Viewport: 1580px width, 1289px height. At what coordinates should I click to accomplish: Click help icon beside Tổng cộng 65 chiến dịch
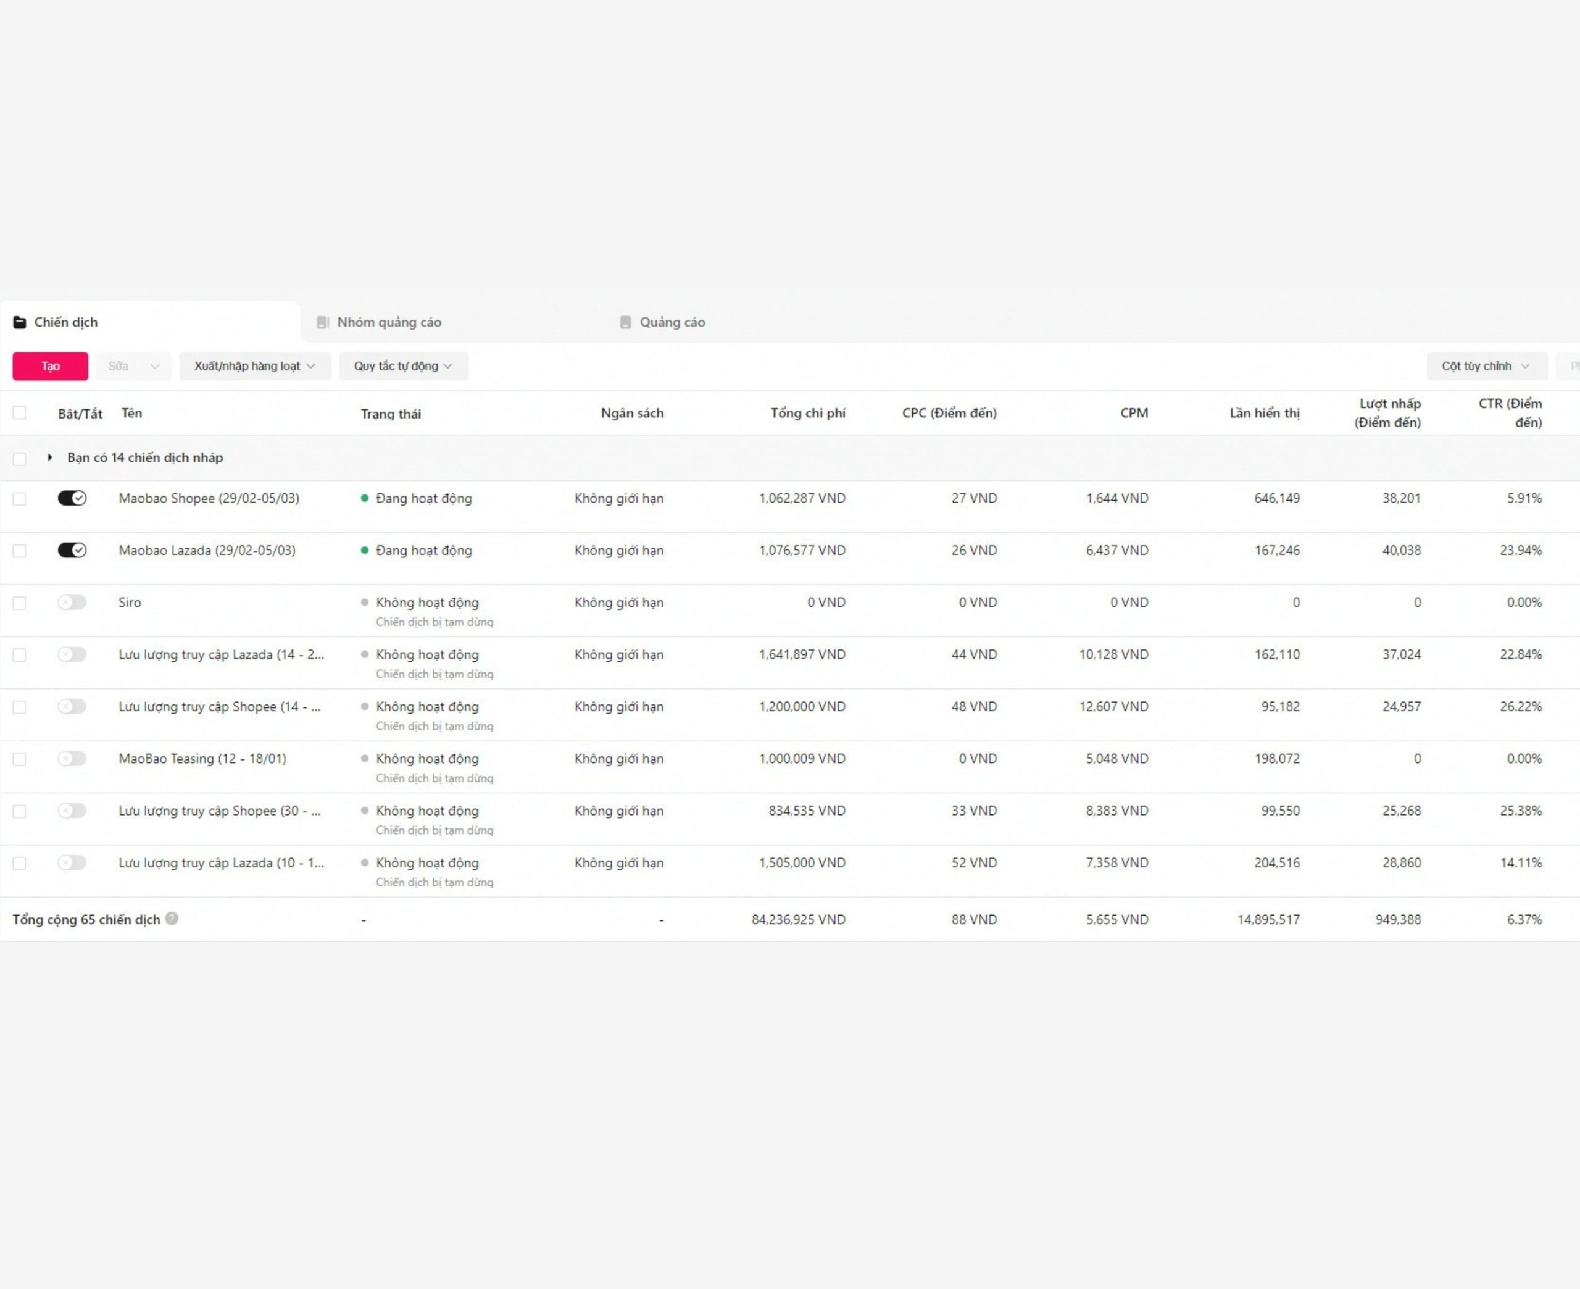click(x=172, y=919)
